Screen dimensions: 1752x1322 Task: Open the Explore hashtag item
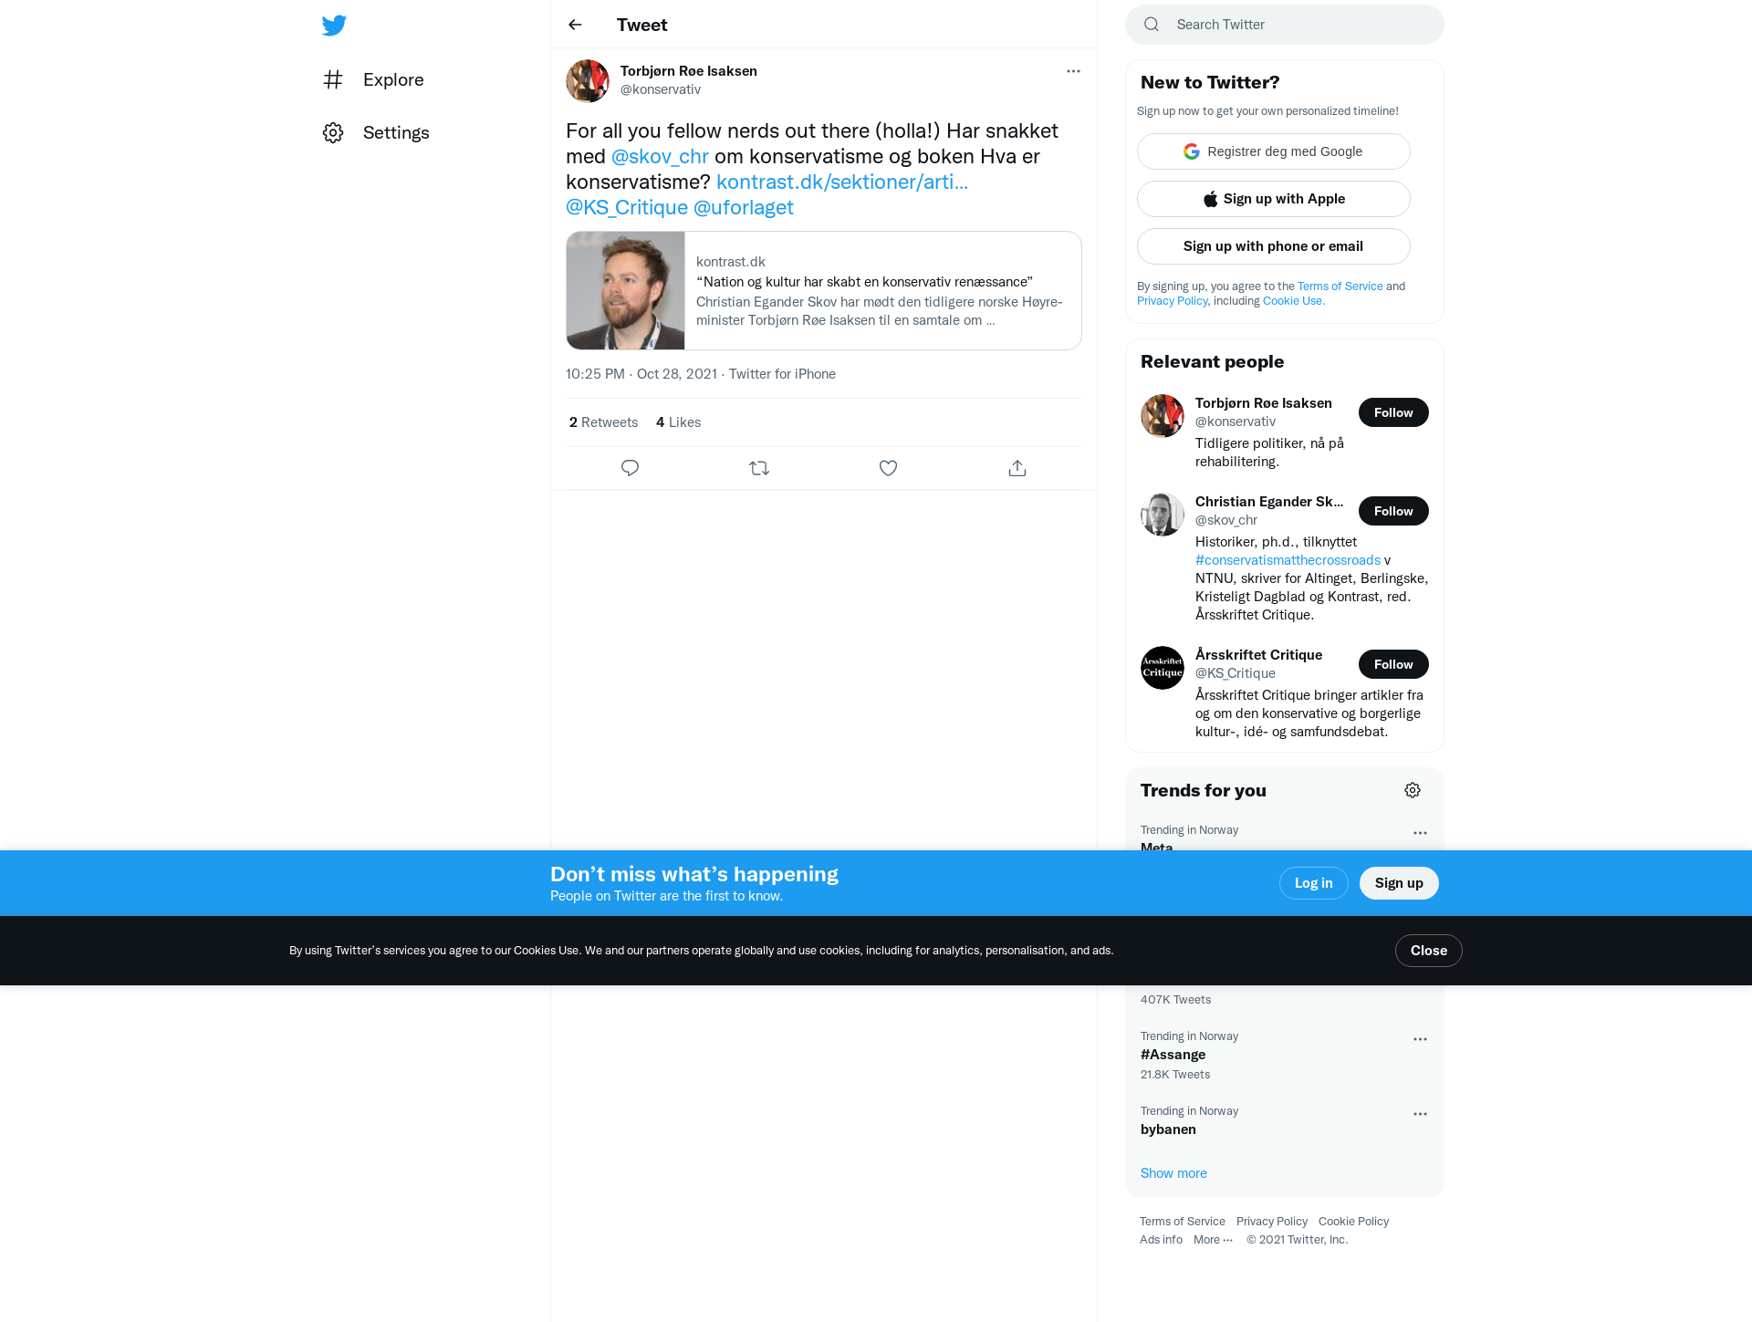pyautogui.click(x=373, y=79)
